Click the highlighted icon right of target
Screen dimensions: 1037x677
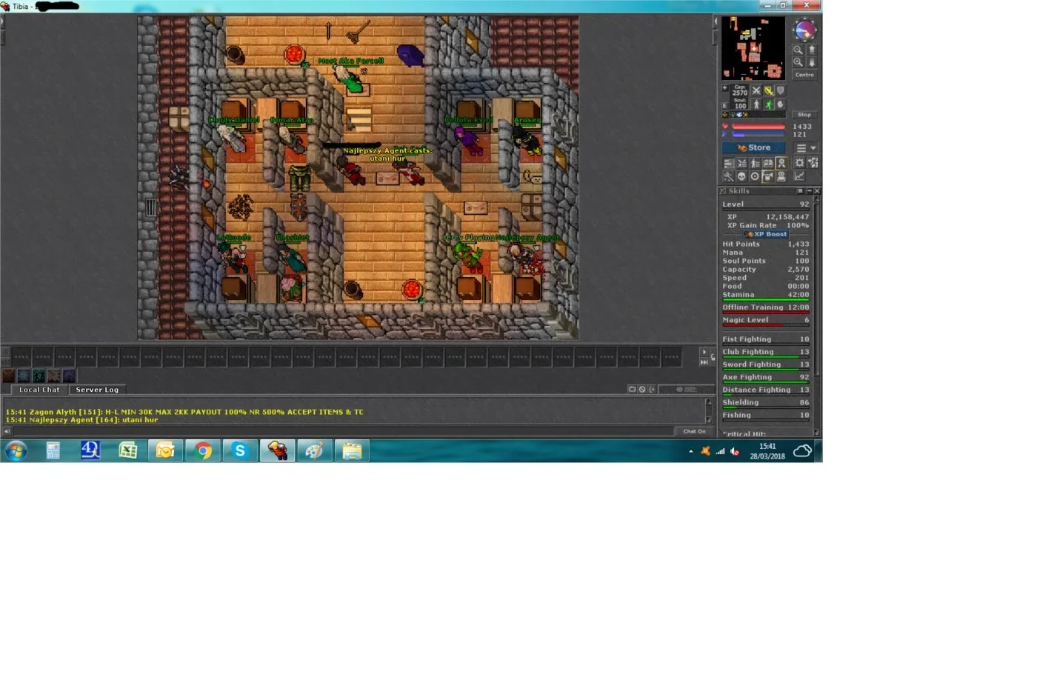[768, 176]
